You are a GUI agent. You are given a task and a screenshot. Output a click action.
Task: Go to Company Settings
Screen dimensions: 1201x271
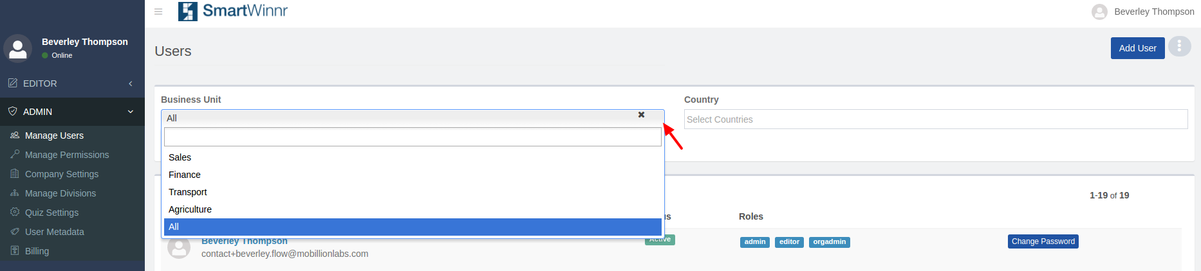pos(61,174)
